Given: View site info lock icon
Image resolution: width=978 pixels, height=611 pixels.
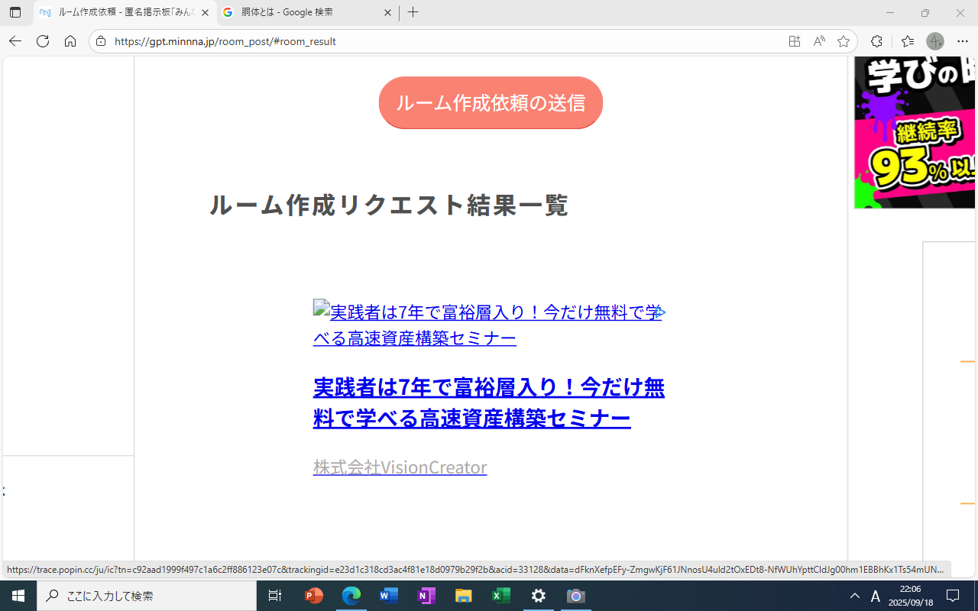Looking at the screenshot, I should click(x=101, y=41).
